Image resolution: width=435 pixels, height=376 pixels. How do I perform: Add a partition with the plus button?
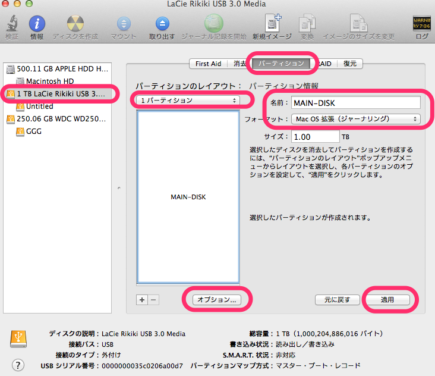(x=142, y=300)
